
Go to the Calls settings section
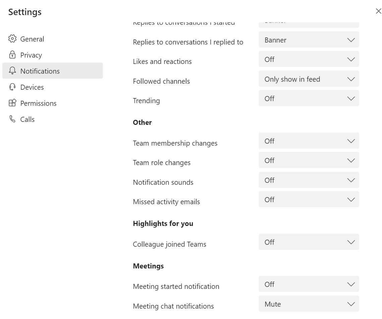coord(27,119)
